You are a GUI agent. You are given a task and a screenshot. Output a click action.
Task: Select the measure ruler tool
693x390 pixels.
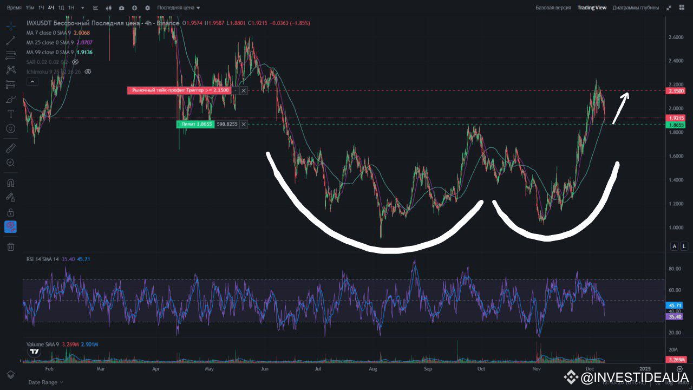click(x=10, y=148)
